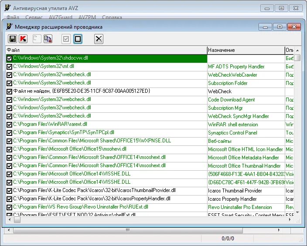Sort by the Назначение column header

coord(246,50)
